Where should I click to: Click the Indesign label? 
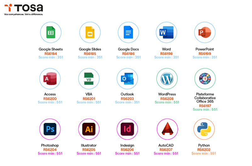127,146
